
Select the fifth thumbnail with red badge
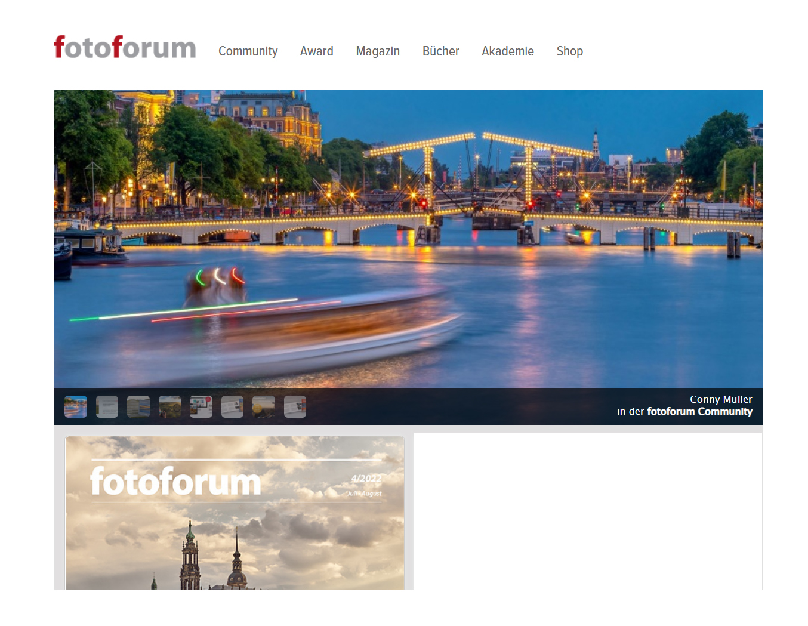(201, 407)
